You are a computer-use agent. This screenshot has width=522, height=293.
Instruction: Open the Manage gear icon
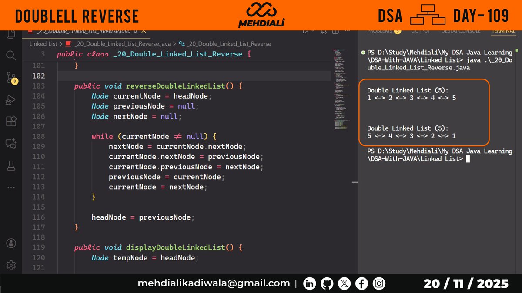click(11, 265)
